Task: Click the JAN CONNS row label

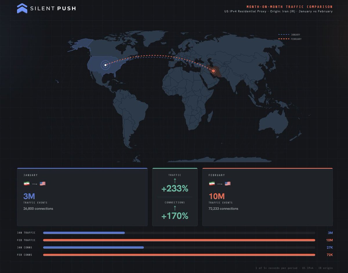Action: [x=25, y=248]
